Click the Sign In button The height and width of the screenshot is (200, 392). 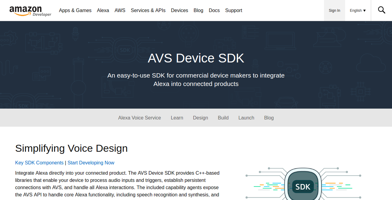(x=334, y=10)
